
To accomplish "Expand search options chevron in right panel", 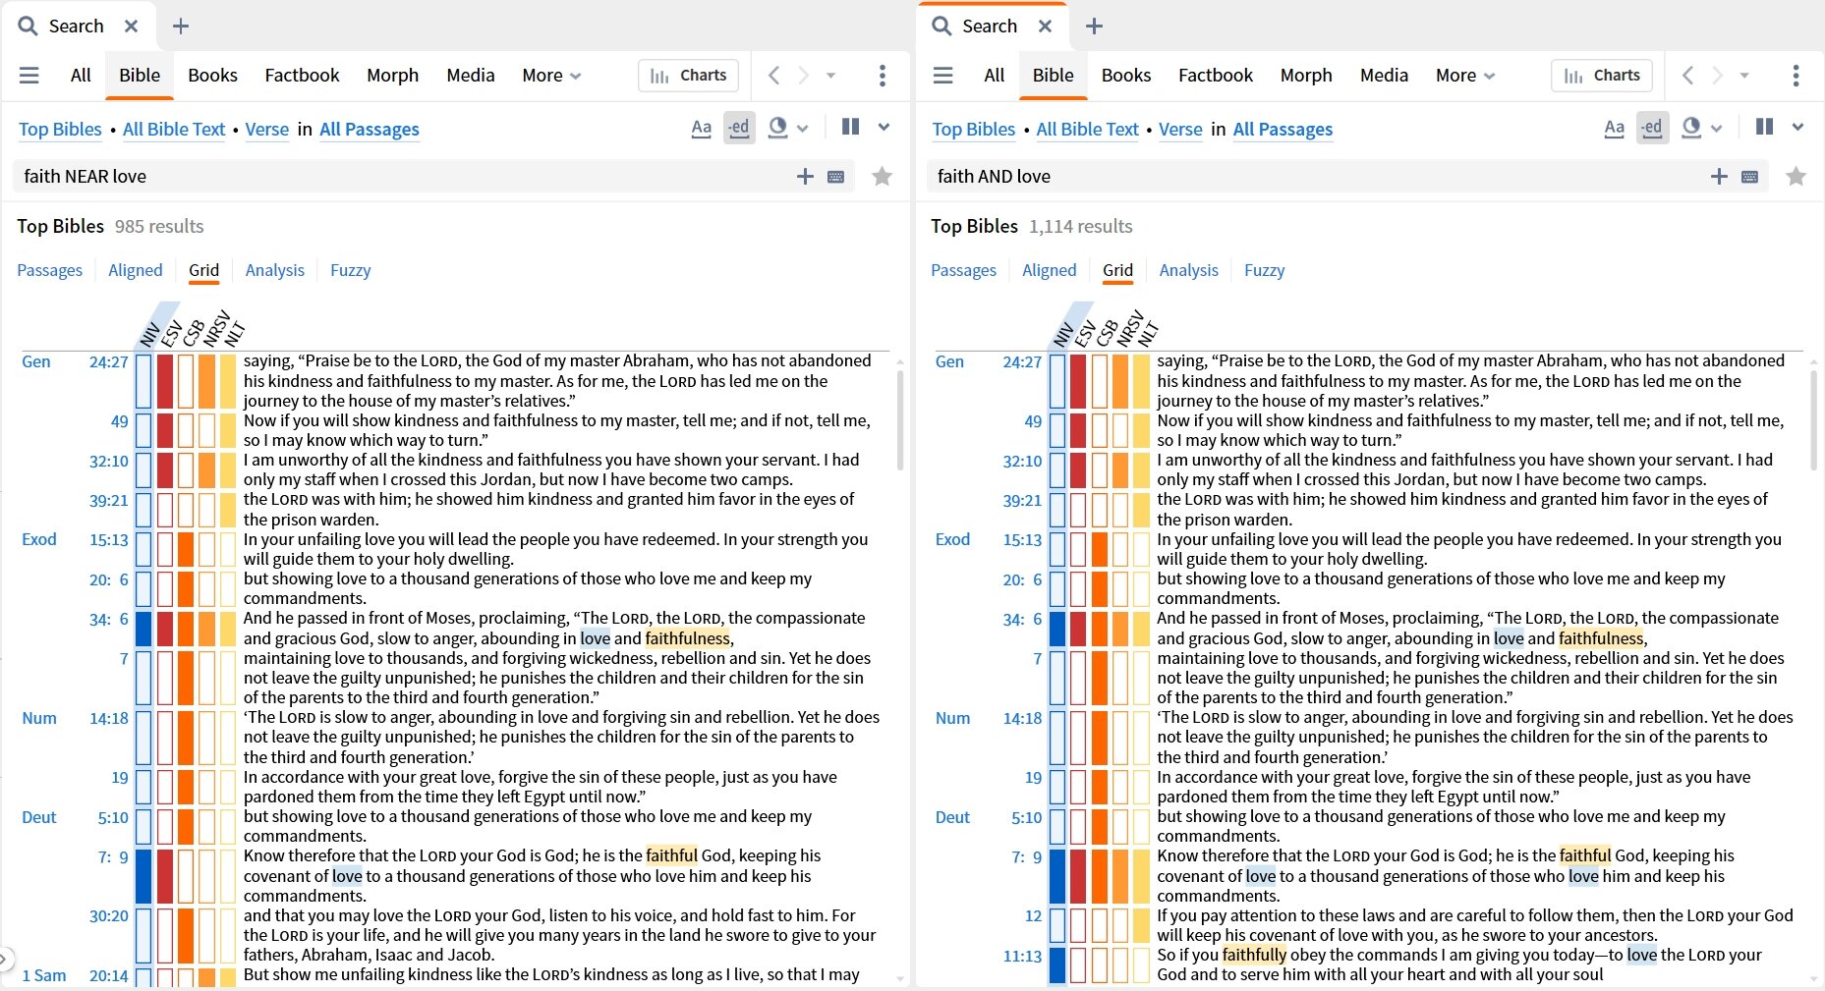I will [x=1797, y=127].
